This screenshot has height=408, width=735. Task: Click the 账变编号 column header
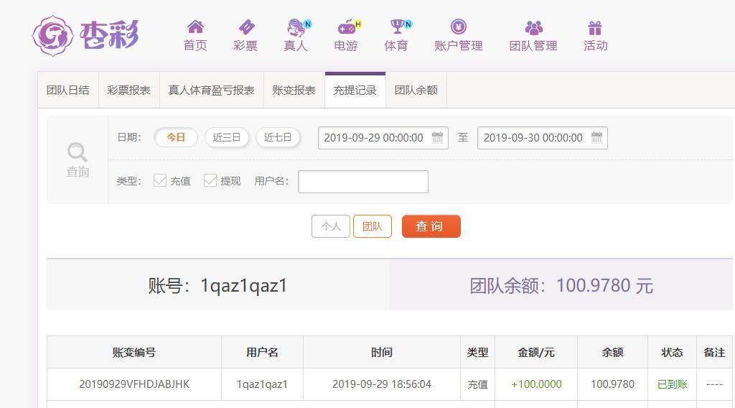pyautogui.click(x=134, y=352)
